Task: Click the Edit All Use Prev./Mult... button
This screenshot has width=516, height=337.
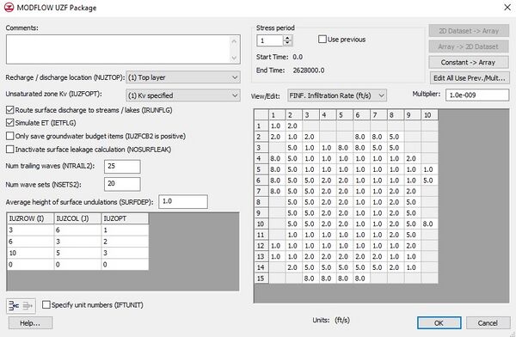Action: coord(470,78)
